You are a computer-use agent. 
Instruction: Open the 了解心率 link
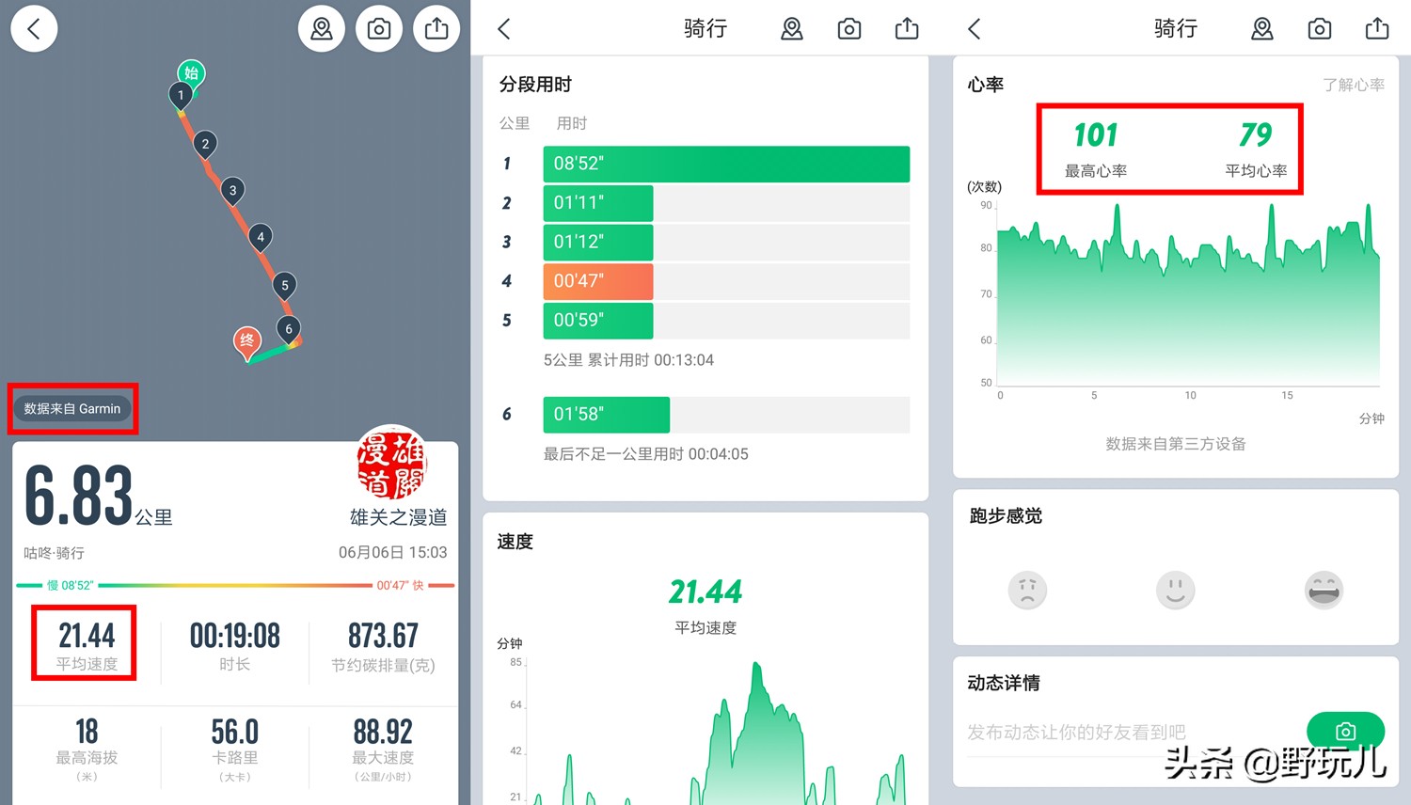[x=1355, y=85]
